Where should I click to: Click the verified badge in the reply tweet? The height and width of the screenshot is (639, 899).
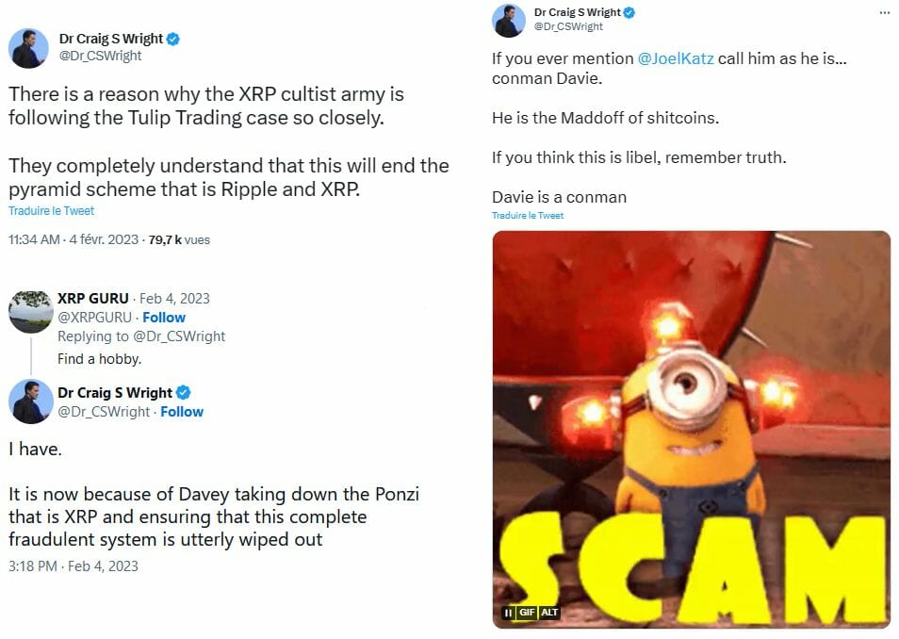click(184, 392)
